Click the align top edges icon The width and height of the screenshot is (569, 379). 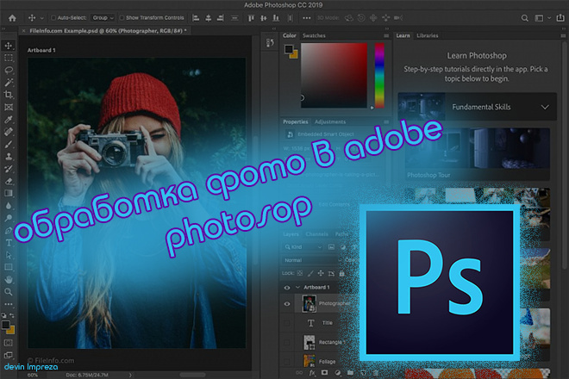[251, 18]
